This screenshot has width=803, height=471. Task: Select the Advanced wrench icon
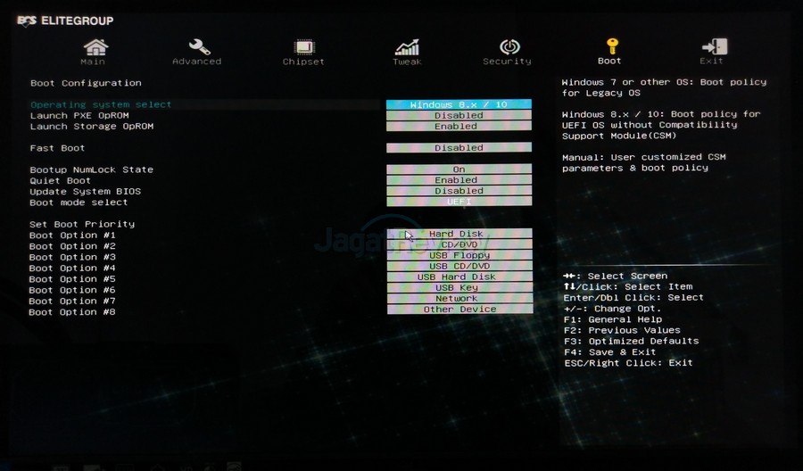coord(199,46)
